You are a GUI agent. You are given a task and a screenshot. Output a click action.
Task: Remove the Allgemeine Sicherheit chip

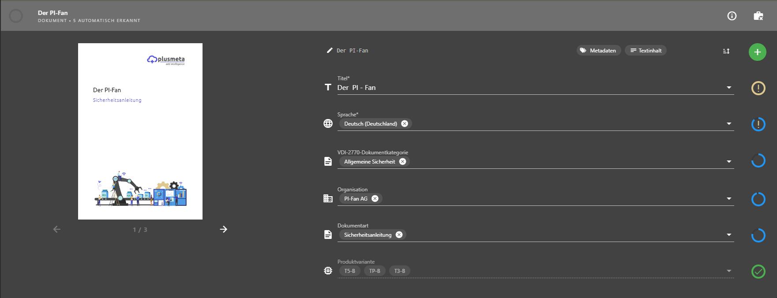pyautogui.click(x=402, y=161)
